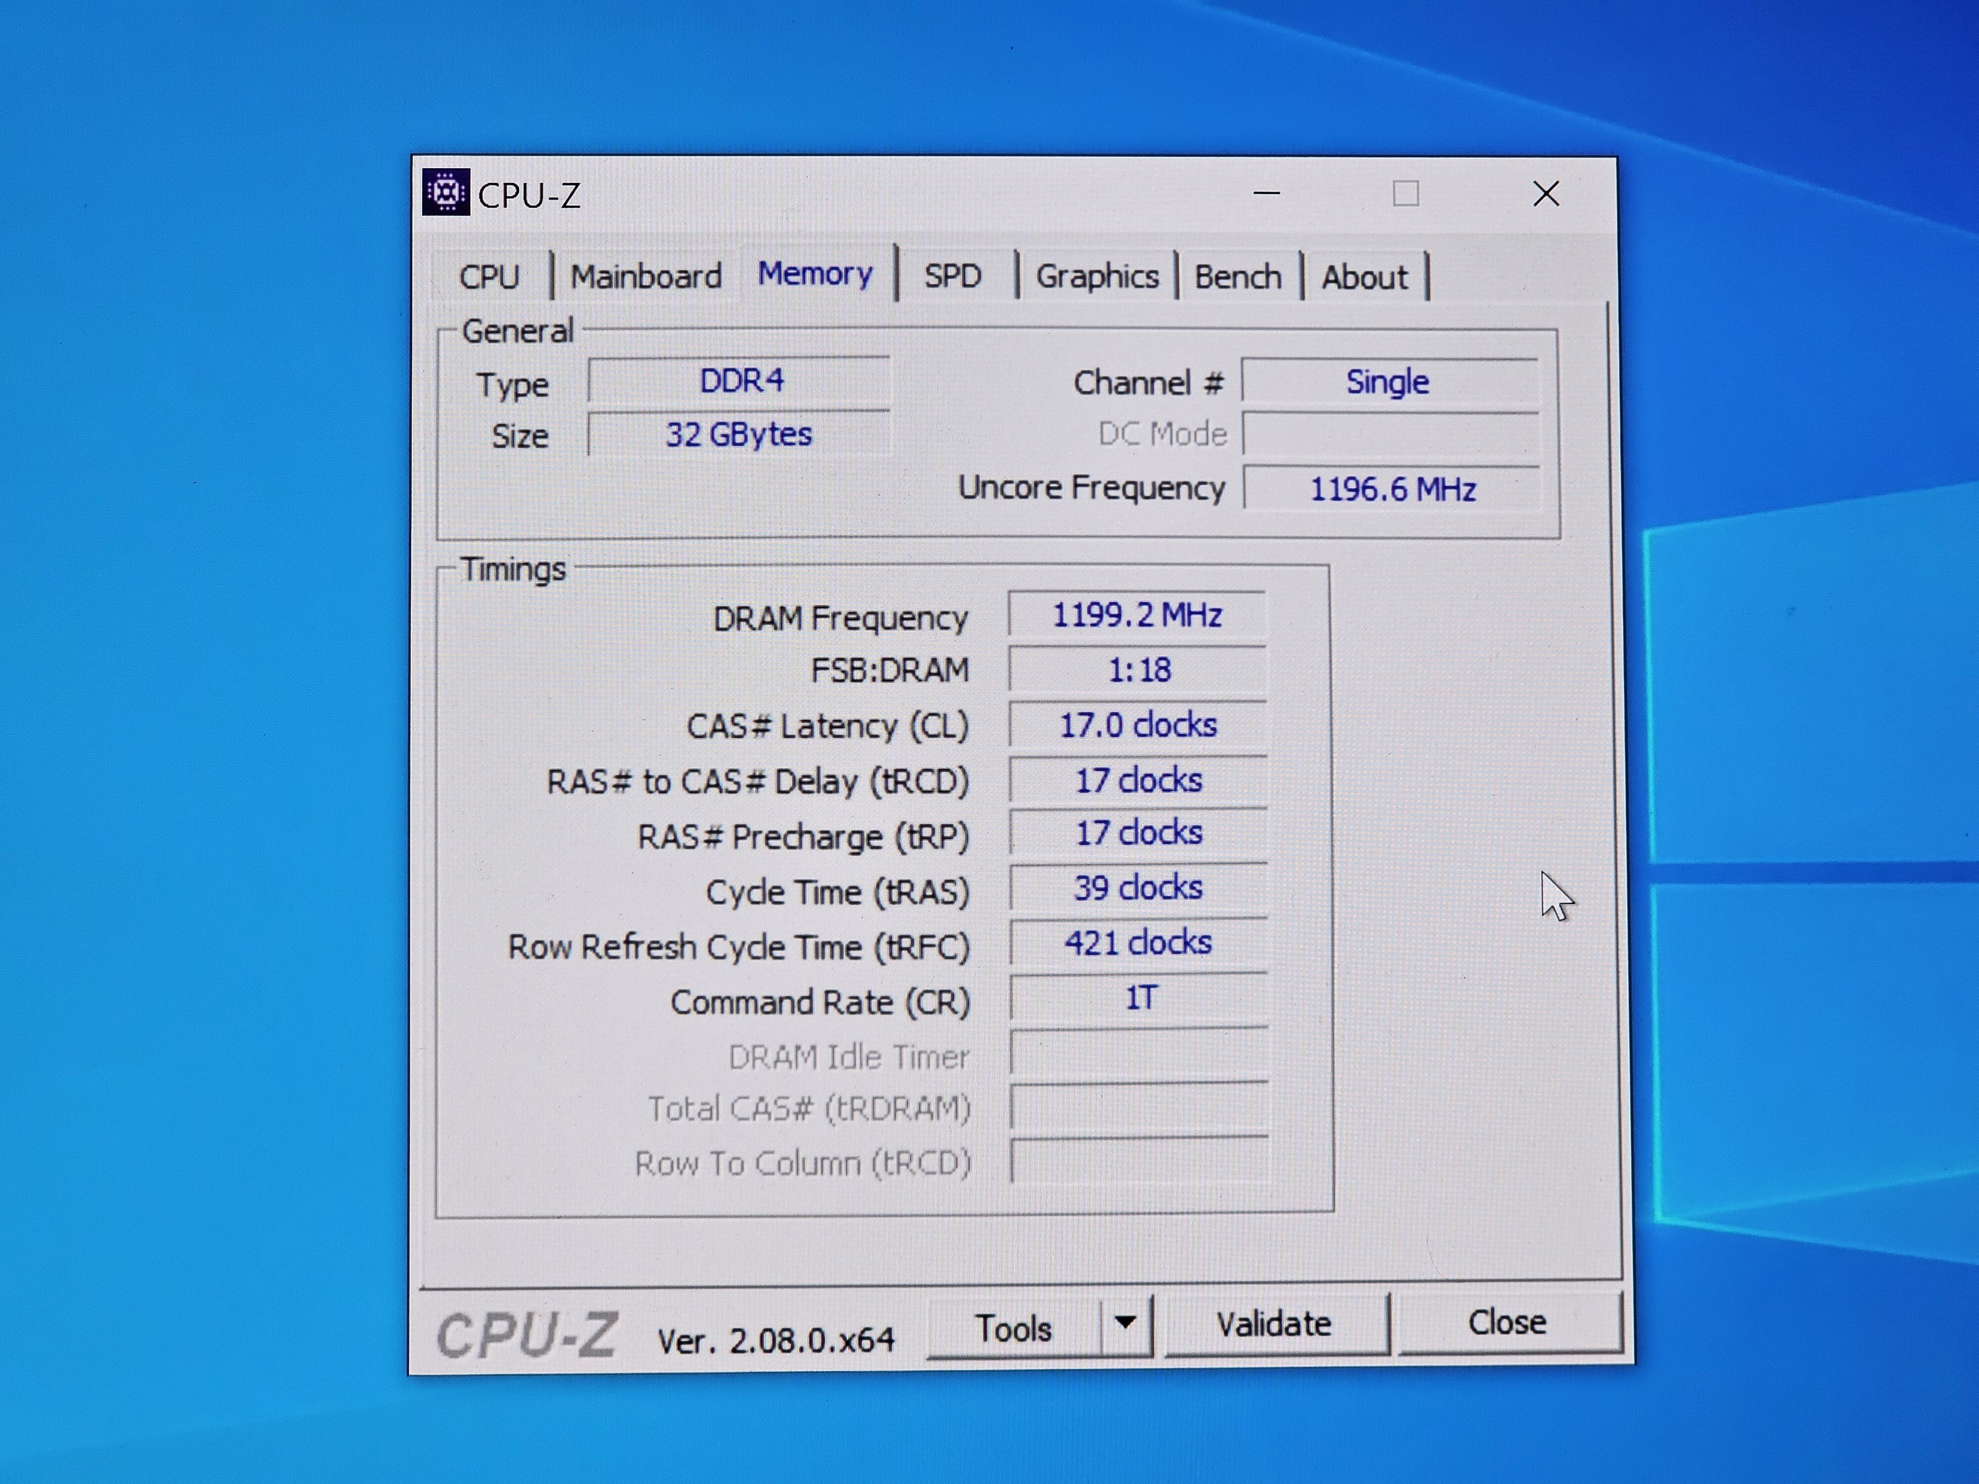Click the FSB:DRAM 1:18 value
The image size is (1979, 1484).
coord(1138,670)
